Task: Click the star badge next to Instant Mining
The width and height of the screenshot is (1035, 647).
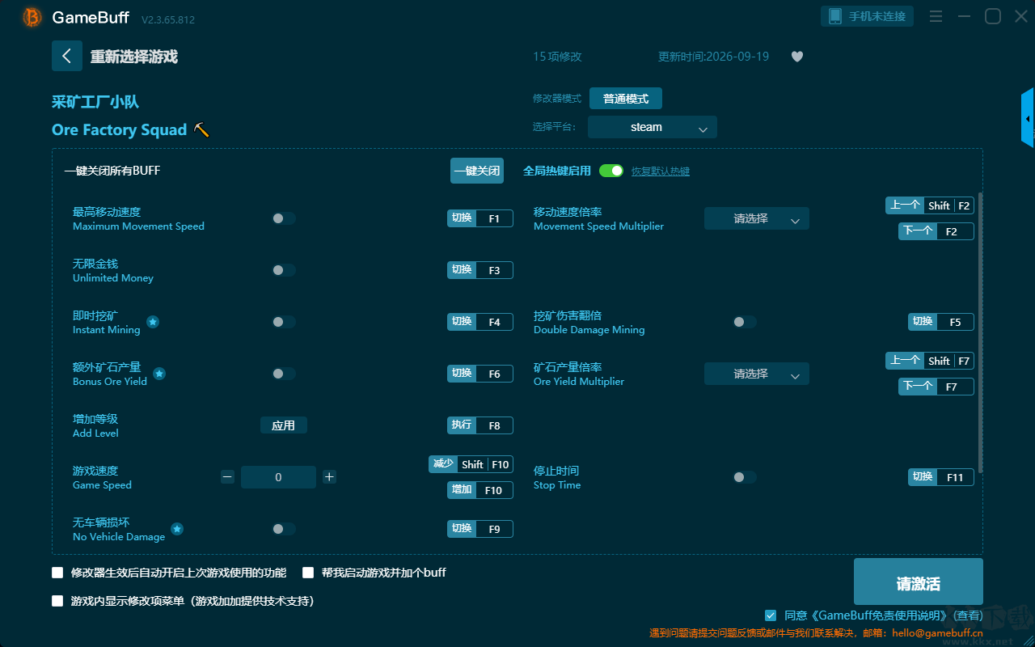Action: [x=153, y=322]
